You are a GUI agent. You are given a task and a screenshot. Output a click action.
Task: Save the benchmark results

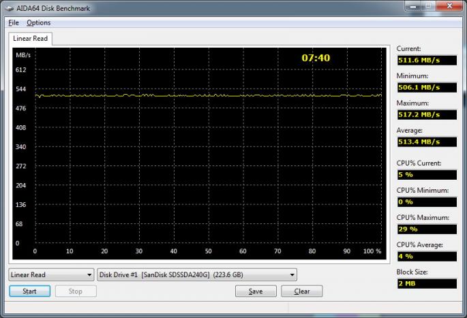256,291
